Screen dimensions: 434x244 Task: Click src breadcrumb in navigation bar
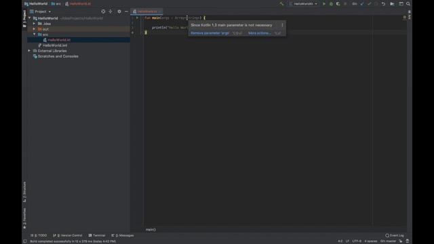[x=56, y=4]
